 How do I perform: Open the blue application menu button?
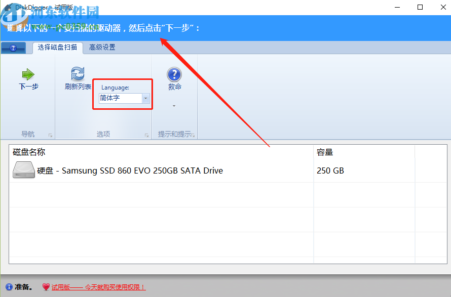click(13, 48)
